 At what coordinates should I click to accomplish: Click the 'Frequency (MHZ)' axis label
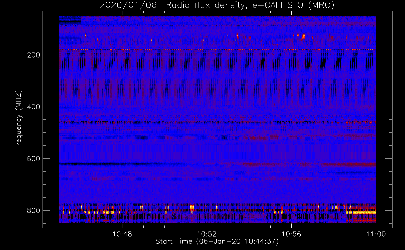(x=19, y=120)
